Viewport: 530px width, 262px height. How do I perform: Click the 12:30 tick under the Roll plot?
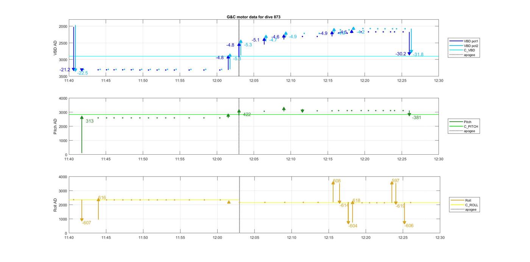pos(440,237)
